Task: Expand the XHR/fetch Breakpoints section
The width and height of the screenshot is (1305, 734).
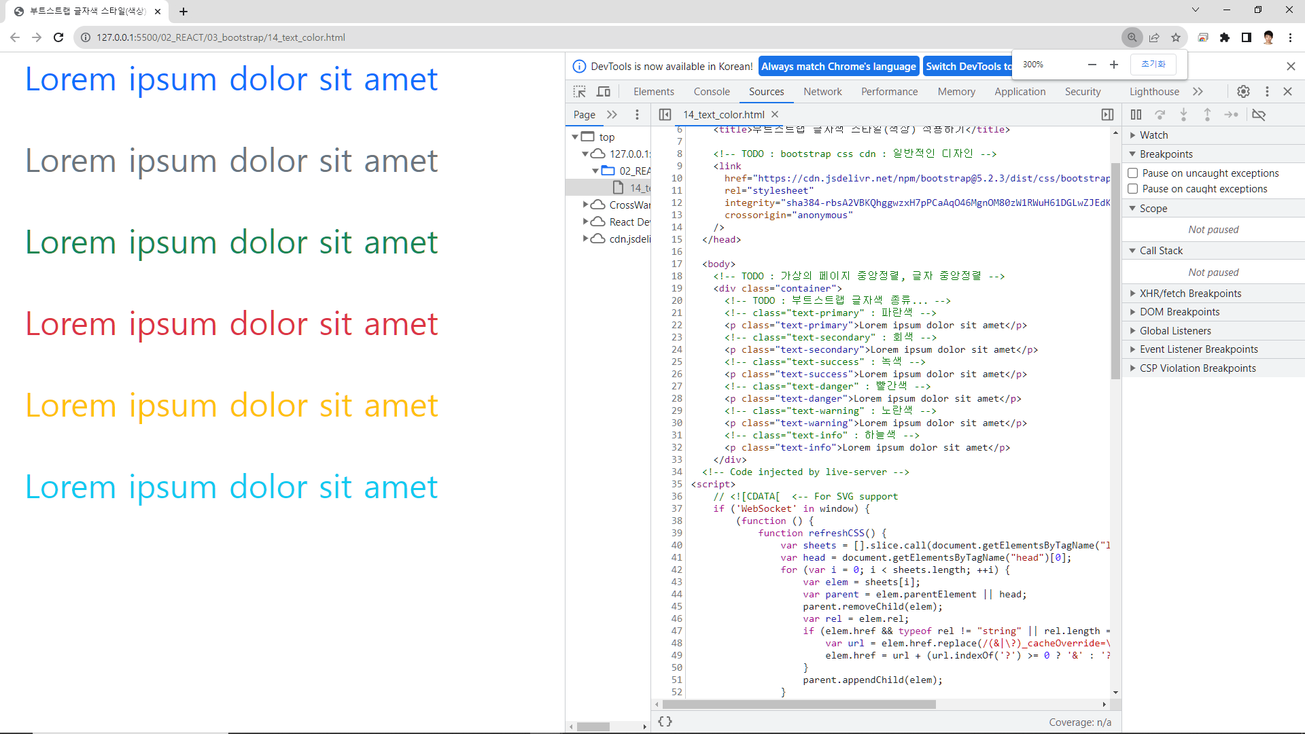Action: coord(1190,294)
